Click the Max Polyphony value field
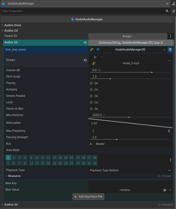Screen dimensions: 176x209 point(128,131)
